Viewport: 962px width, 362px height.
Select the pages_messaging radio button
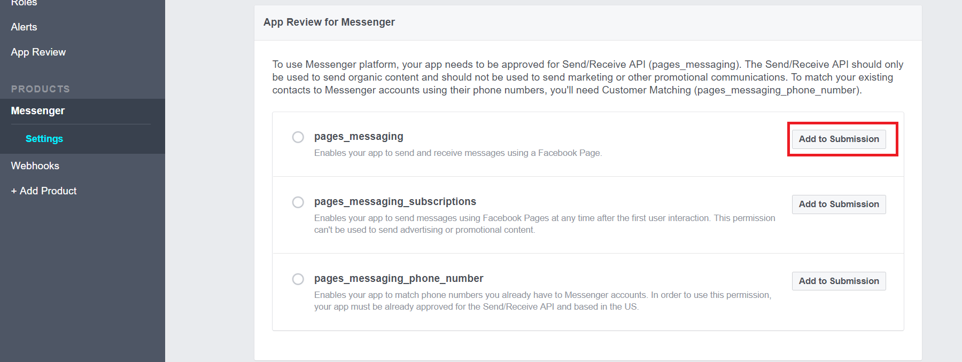pos(298,137)
